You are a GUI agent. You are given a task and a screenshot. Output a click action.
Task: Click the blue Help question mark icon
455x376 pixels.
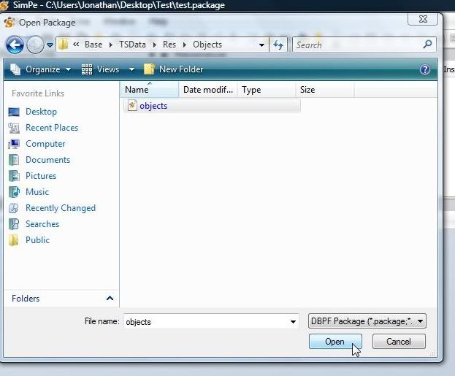click(425, 69)
